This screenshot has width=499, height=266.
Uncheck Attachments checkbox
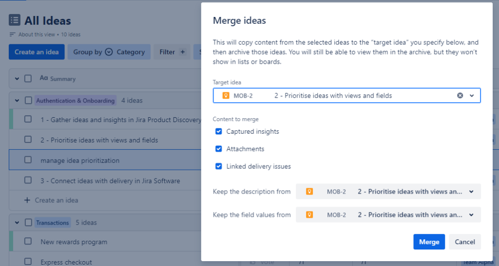click(219, 149)
